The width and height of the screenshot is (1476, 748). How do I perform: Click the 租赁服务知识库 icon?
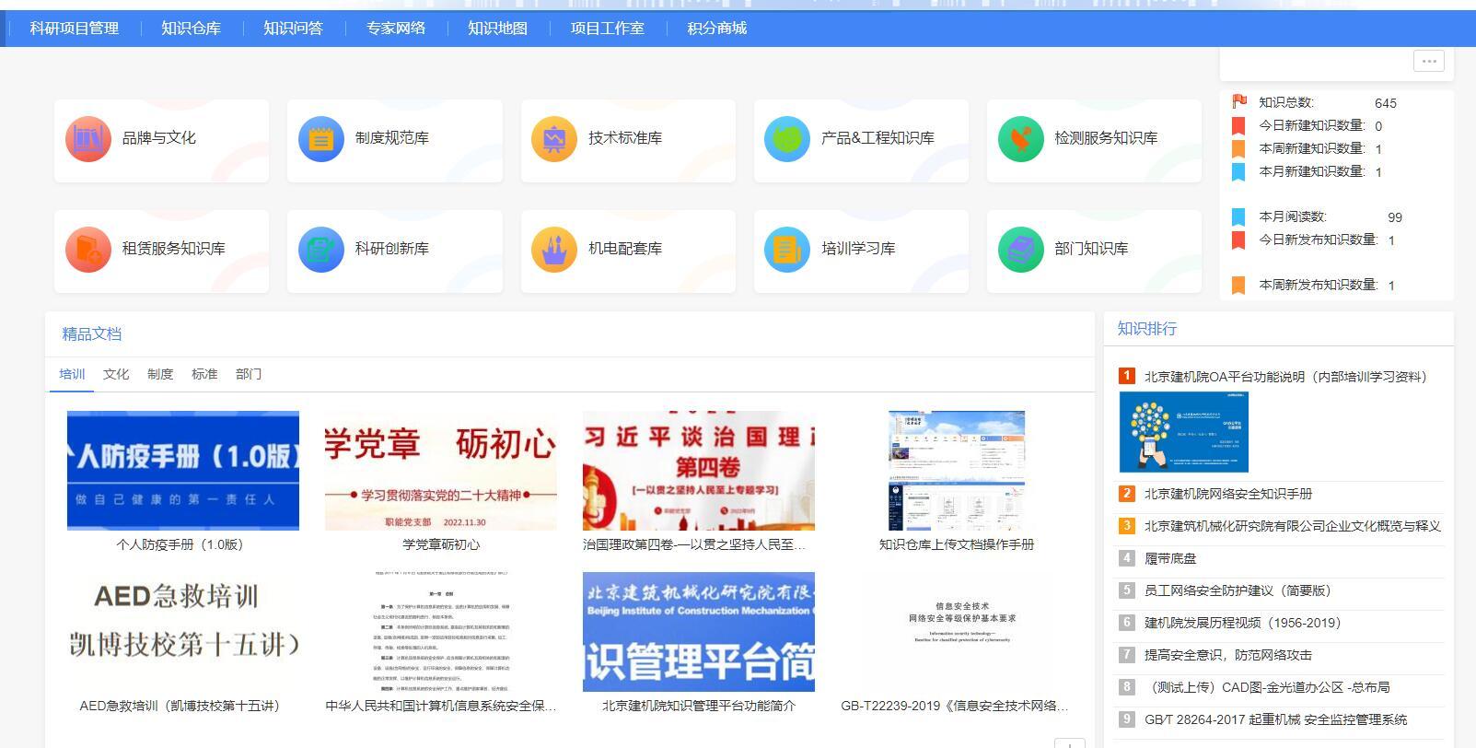(88, 250)
